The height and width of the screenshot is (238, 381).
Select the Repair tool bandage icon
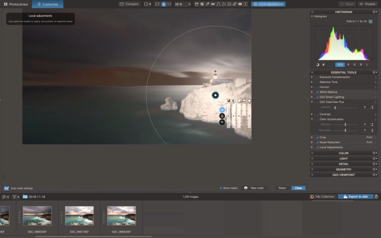[235, 4]
